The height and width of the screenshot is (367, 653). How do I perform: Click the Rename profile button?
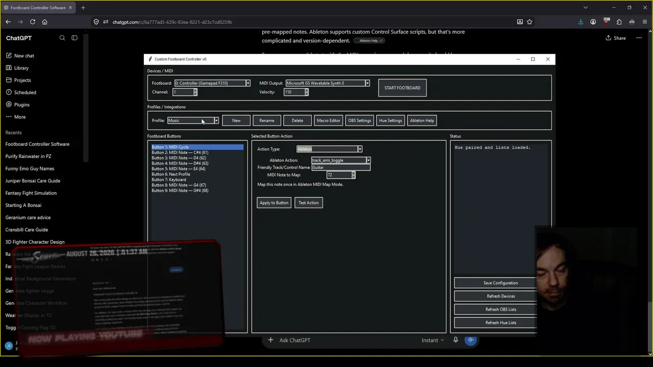(267, 120)
